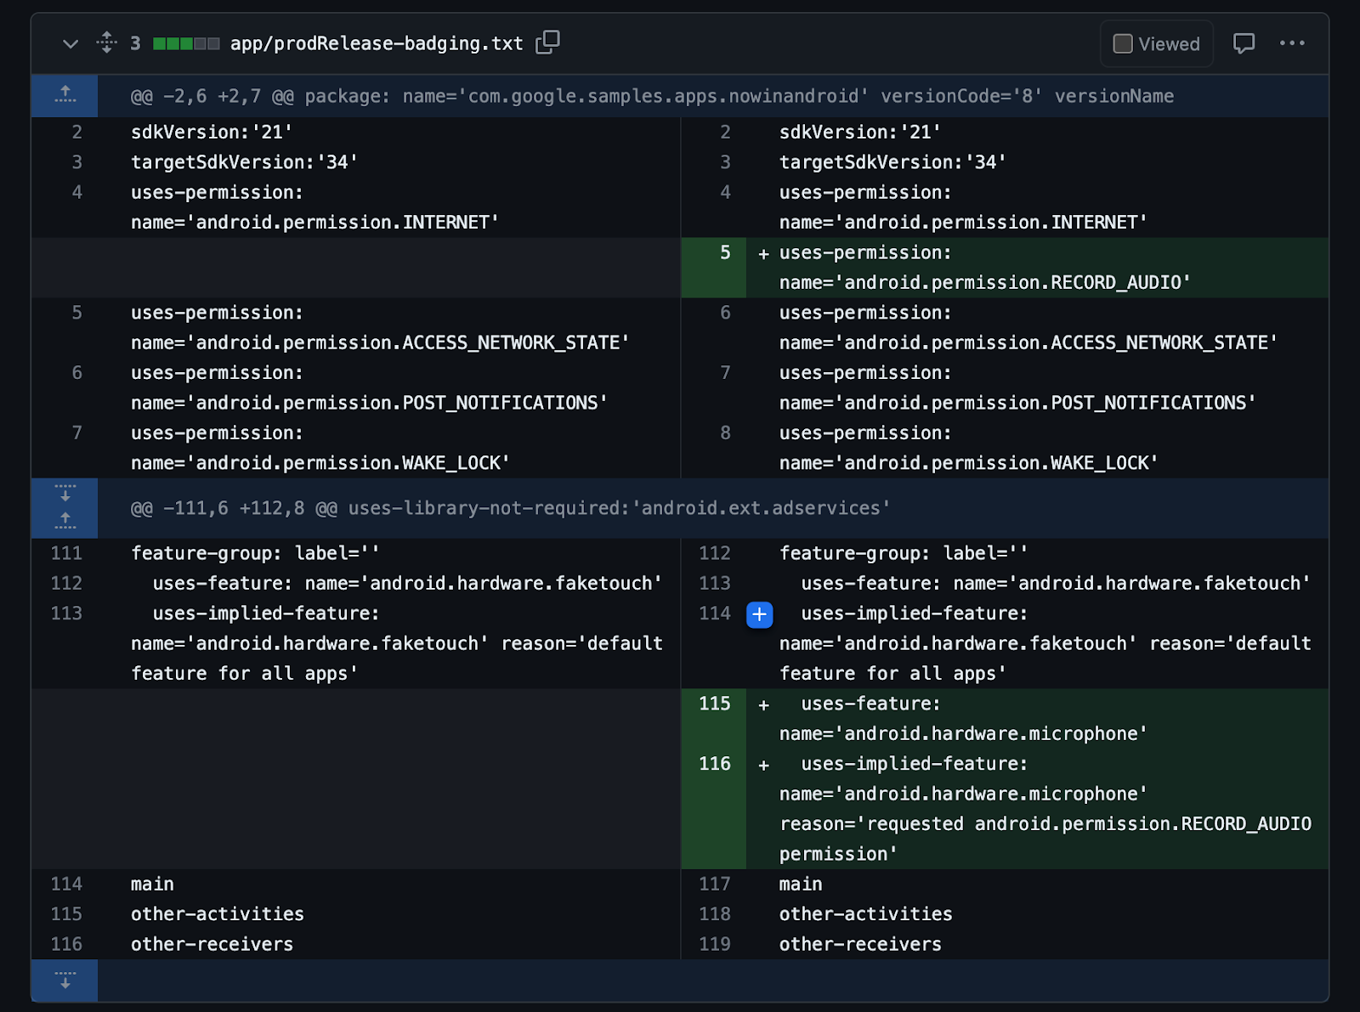This screenshot has width=1360, height=1012.
Task: Click right line number 113 faketouch
Action: click(714, 583)
